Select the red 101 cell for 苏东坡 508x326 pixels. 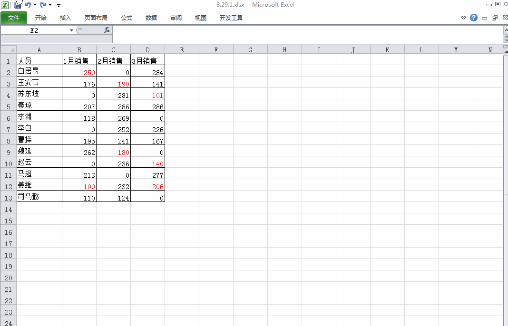tap(148, 94)
